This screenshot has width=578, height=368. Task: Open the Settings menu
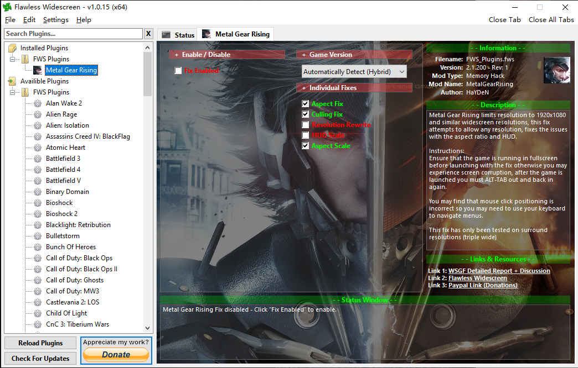tap(56, 20)
